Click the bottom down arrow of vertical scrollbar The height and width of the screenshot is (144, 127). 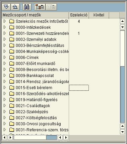coord(122,132)
